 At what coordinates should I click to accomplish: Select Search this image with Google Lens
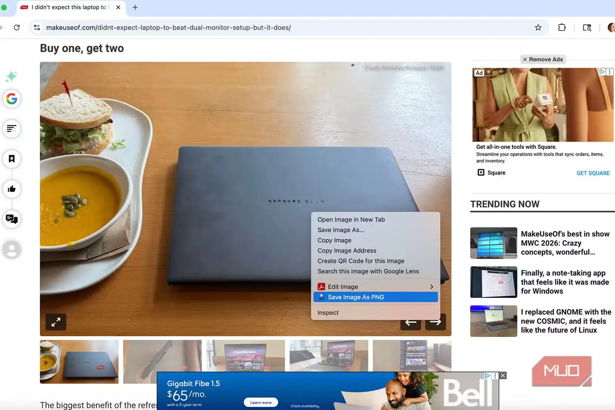[x=368, y=271]
